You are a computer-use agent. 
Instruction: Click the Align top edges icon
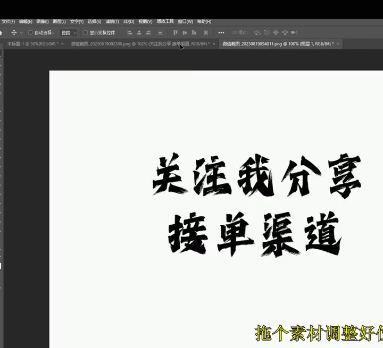pos(176,32)
